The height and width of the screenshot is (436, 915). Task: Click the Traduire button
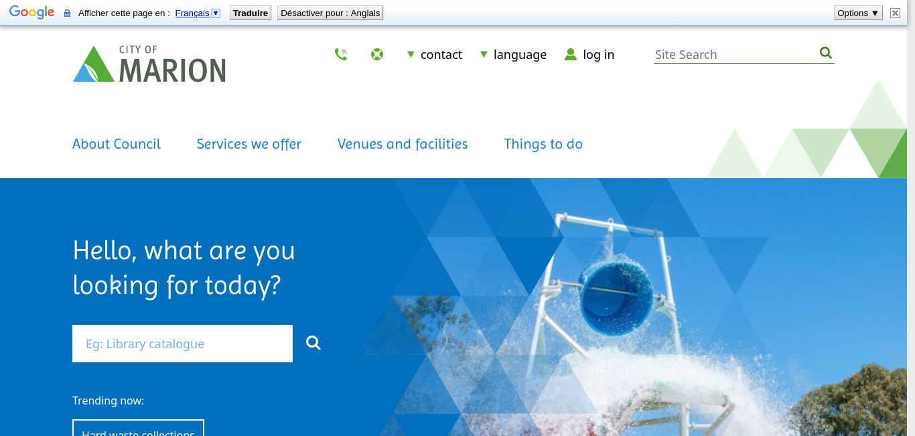point(251,13)
